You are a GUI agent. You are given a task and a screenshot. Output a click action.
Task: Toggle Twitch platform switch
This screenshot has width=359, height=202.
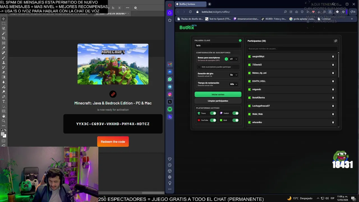(x=235, y=113)
